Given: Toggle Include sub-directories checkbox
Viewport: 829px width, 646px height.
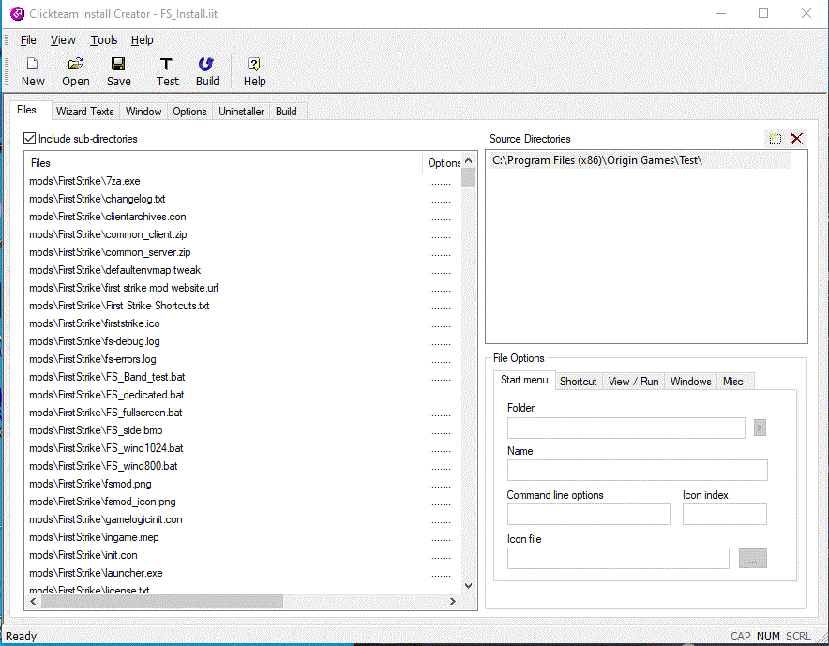Looking at the screenshot, I should click(30, 139).
